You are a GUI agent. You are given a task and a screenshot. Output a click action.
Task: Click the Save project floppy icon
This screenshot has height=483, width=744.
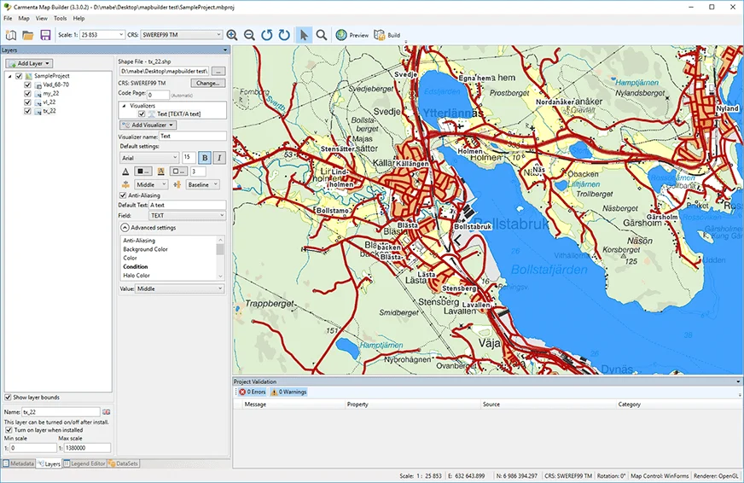pos(45,35)
